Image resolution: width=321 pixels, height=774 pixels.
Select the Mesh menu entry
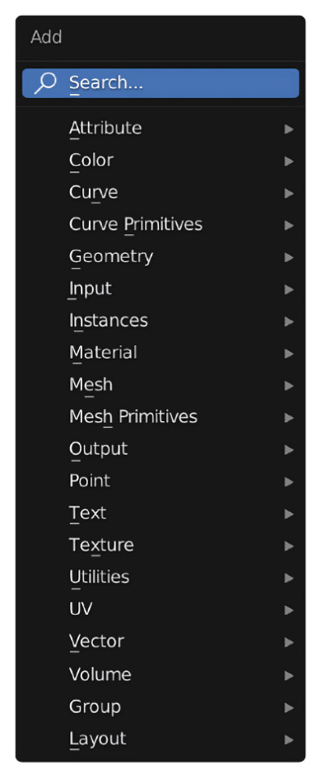[160, 385]
